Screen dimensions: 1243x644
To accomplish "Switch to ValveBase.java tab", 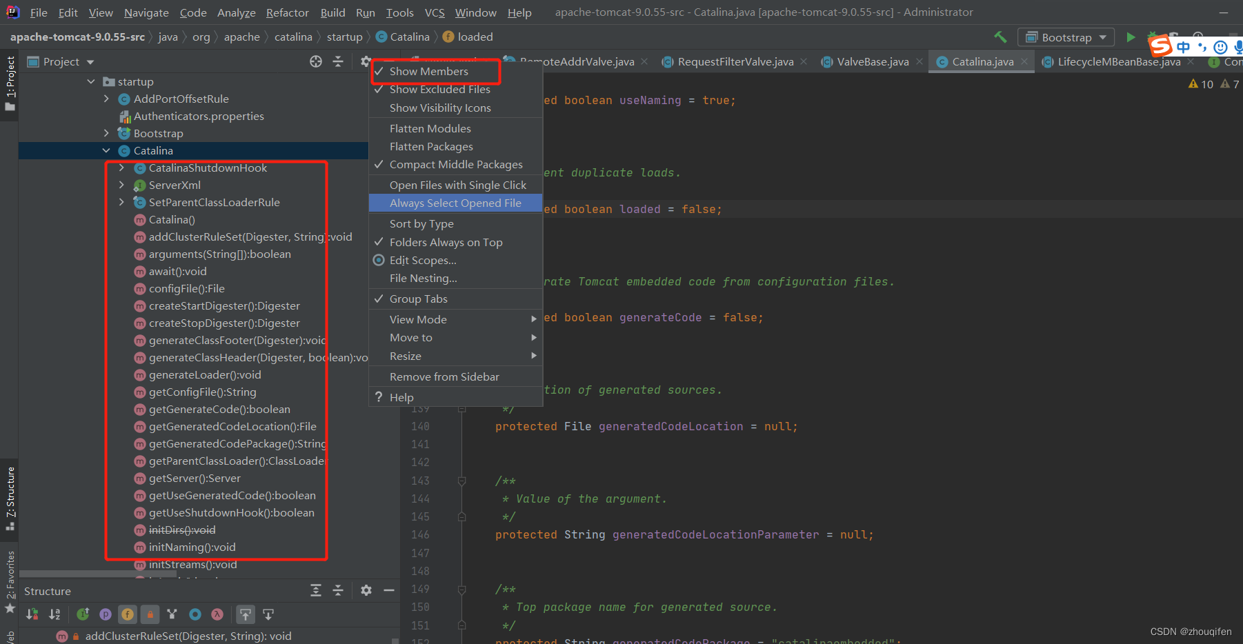I will click(x=873, y=61).
